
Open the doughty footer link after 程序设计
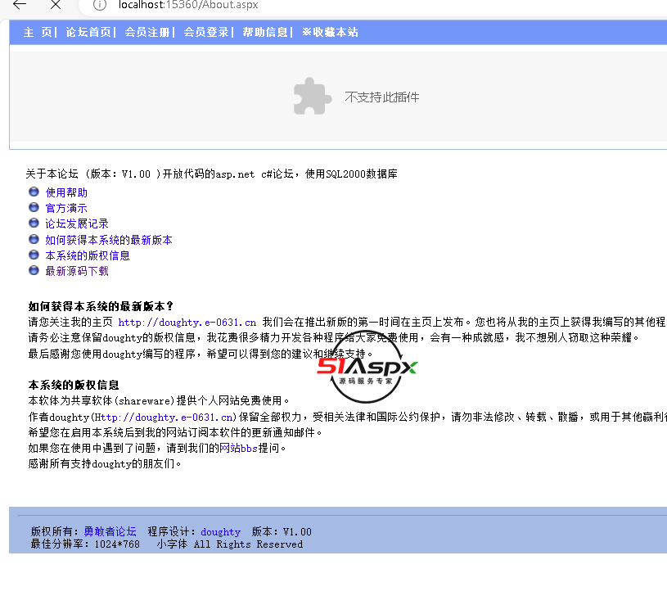(220, 532)
